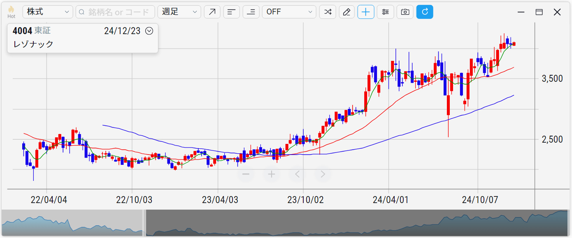Click the 2,500 price axis label
Screen dimensions: 572x238
[552, 139]
